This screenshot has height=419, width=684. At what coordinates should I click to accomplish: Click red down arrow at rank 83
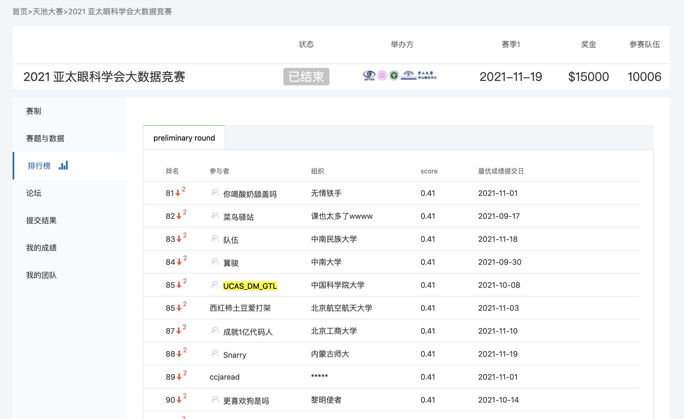click(x=179, y=239)
